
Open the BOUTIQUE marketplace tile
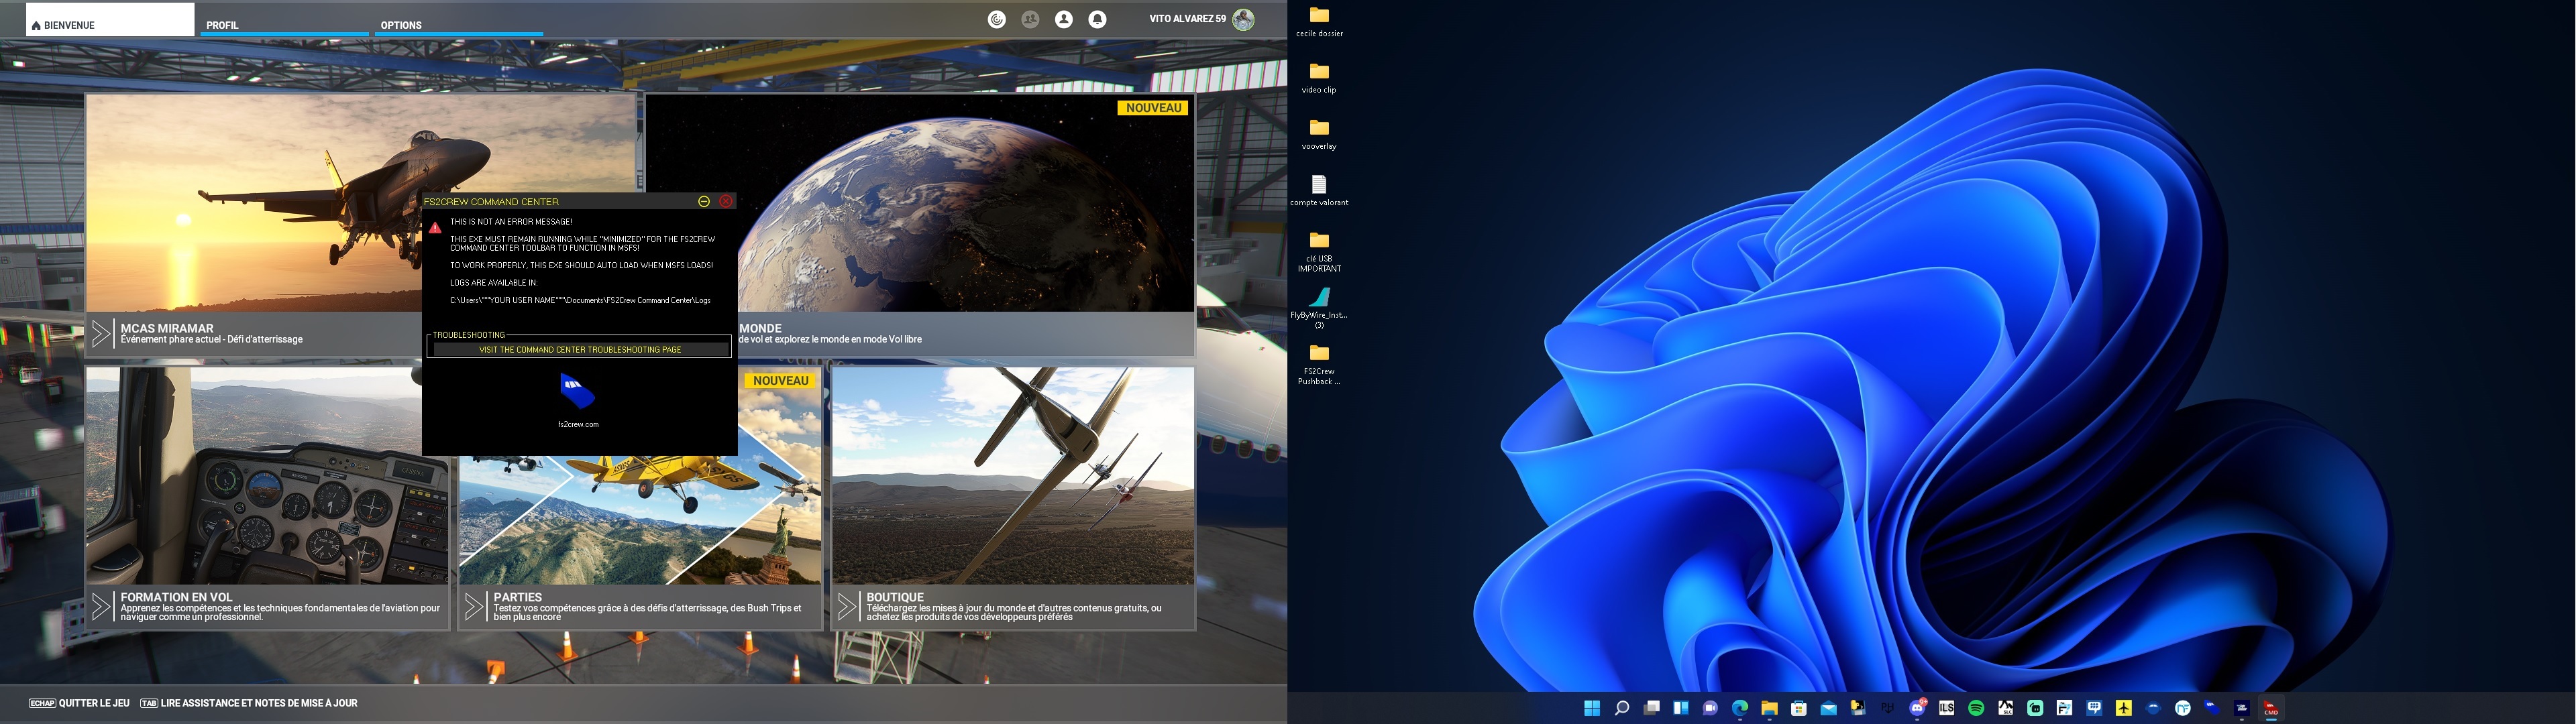pos(1013,498)
